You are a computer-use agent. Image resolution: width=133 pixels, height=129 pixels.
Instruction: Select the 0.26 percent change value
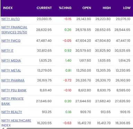pos(68,30)
